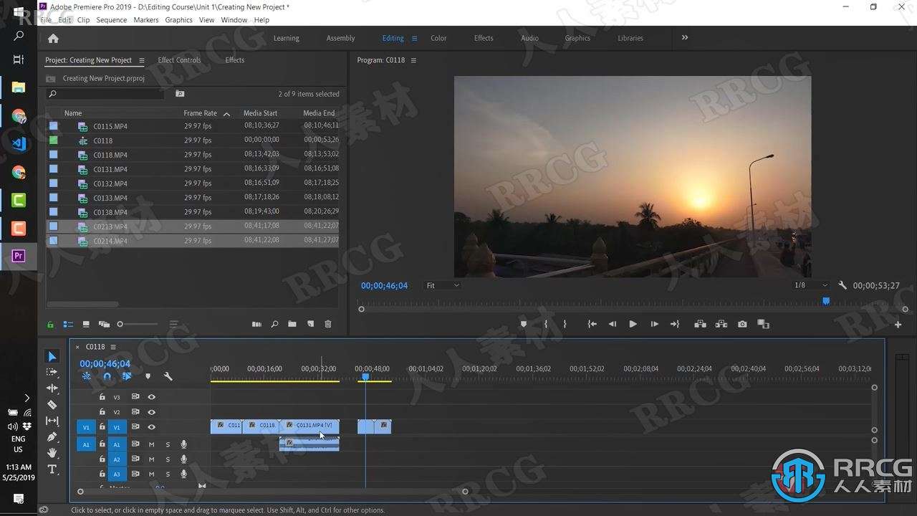
Task: Toggle lock on track V3
Action: coord(102,396)
